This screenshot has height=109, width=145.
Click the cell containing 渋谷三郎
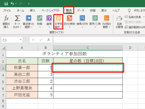coord(22,81)
